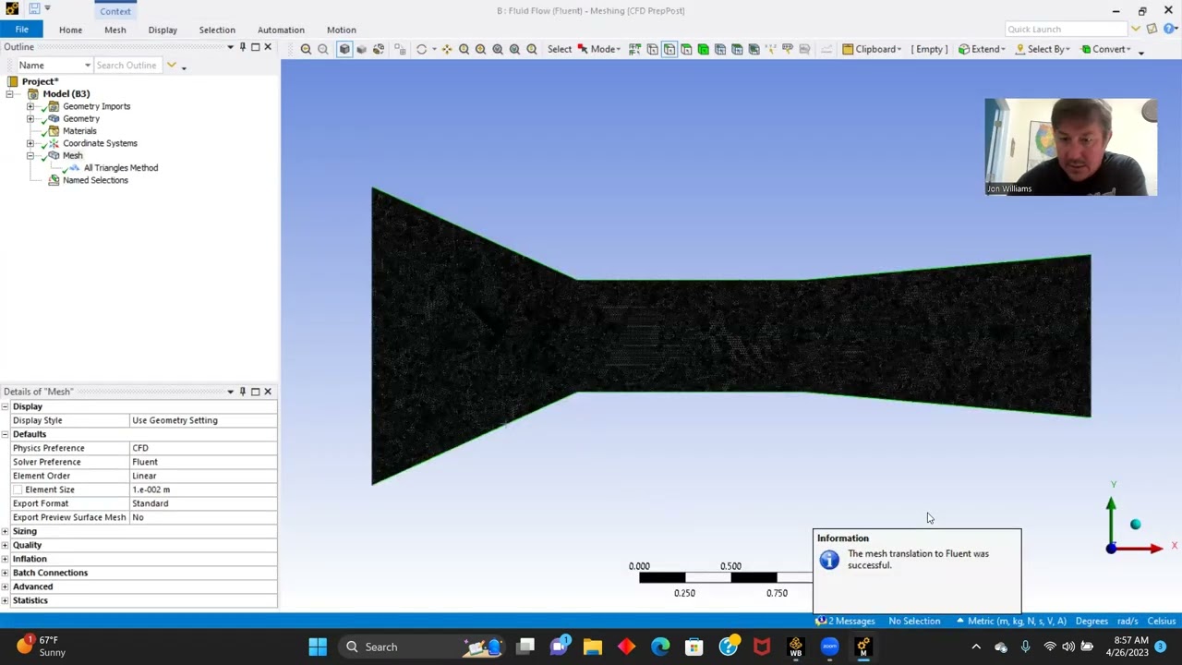Expand the Geometry Imports node
1182x665 pixels.
30,106
